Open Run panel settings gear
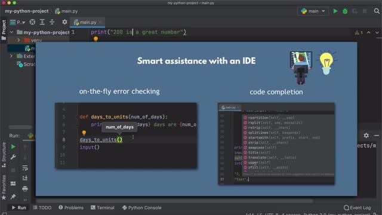Viewport: 382px width, 215px height. (366, 136)
